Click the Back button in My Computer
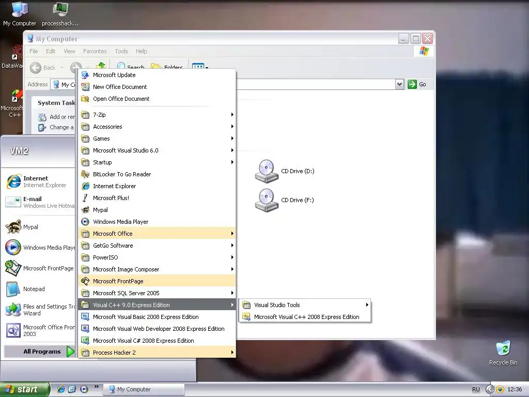The width and height of the screenshot is (529, 397). [43, 68]
